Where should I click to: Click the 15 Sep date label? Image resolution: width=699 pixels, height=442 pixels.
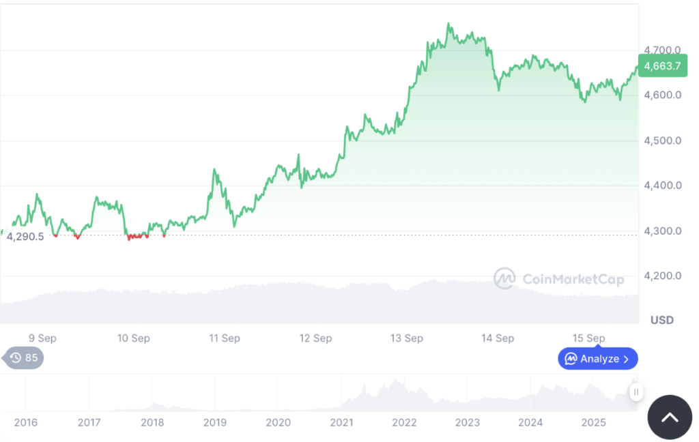click(588, 338)
